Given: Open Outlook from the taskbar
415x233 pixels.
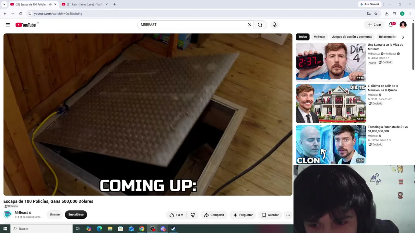Looking at the screenshot, I should point(131,229).
